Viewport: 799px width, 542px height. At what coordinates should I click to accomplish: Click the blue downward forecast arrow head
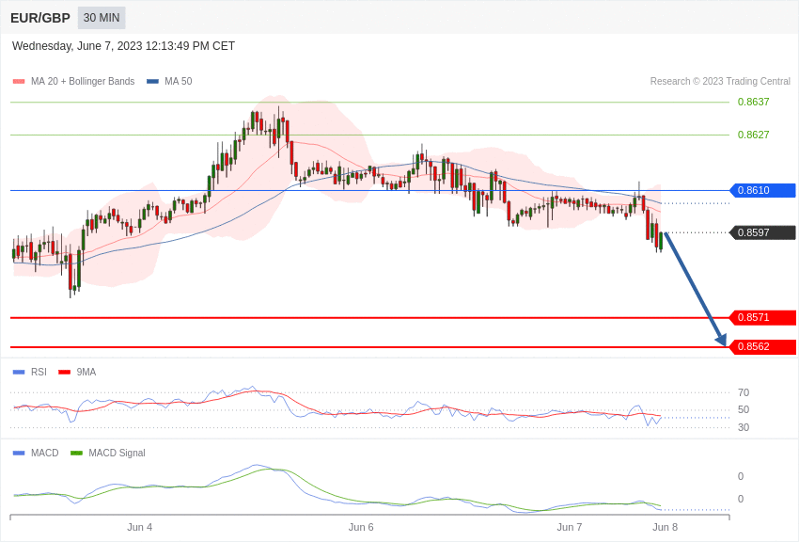tap(721, 340)
